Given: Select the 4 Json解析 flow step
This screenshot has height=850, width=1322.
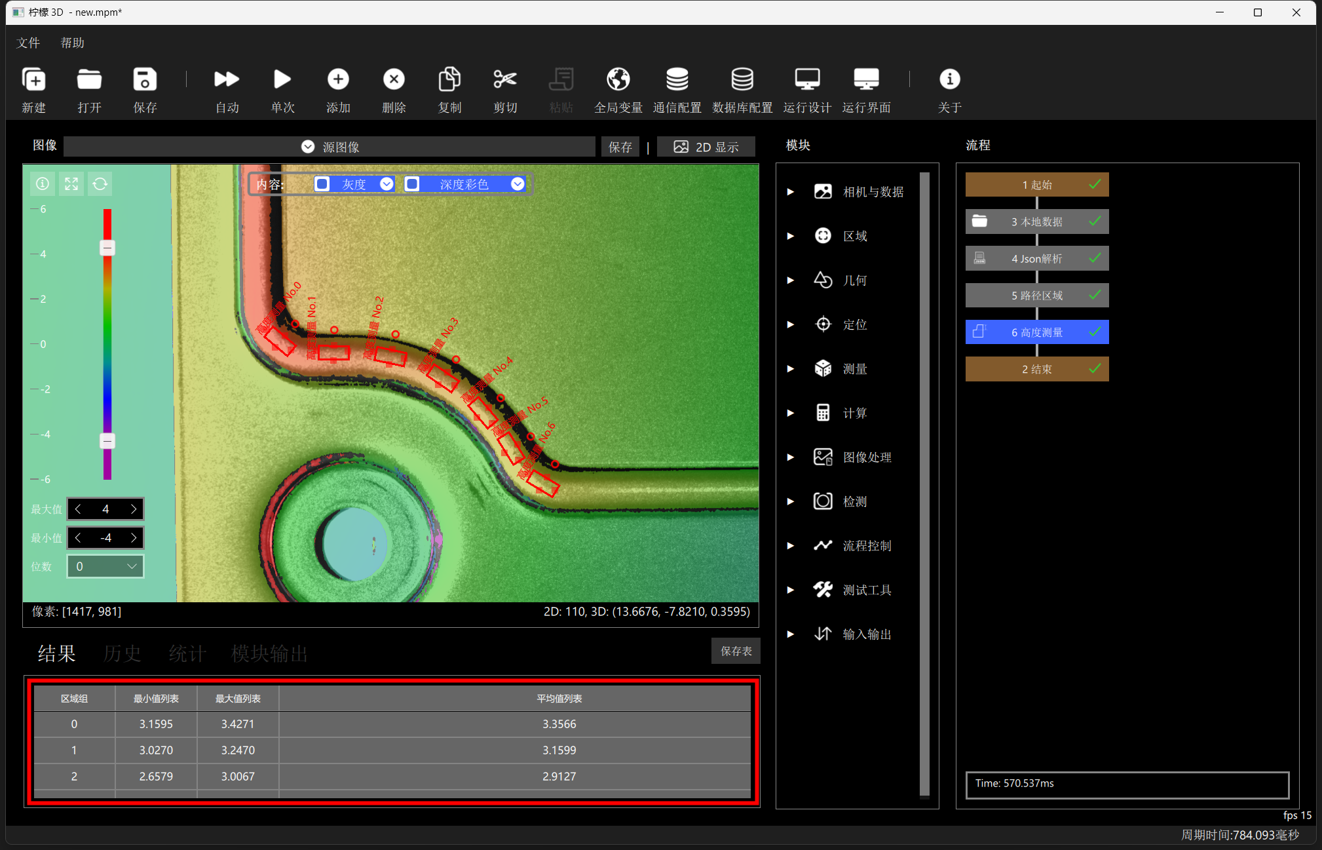Looking at the screenshot, I should (1036, 258).
